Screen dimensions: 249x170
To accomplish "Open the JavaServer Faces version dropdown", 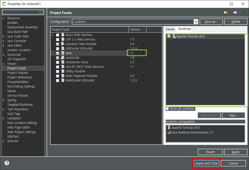I will [143, 62].
